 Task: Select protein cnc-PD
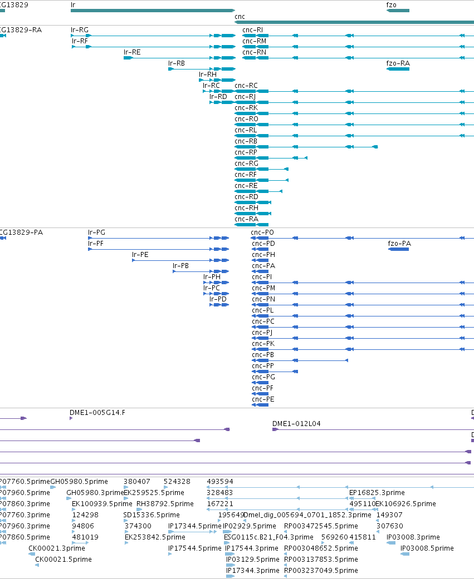tap(260, 249)
